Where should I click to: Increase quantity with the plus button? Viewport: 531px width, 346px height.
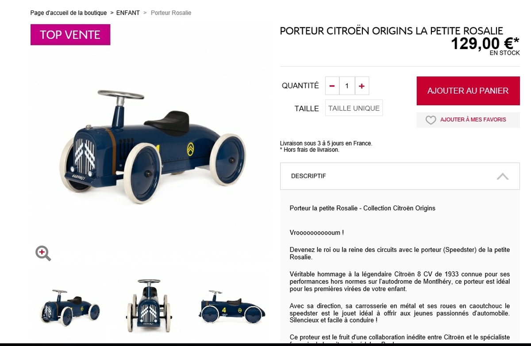click(x=362, y=86)
